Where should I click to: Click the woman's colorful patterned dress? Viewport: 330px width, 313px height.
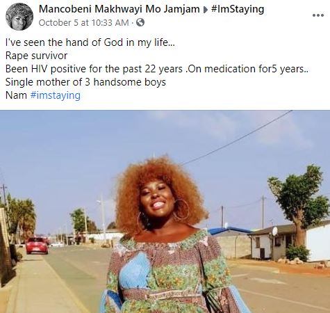(x=172, y=273)
